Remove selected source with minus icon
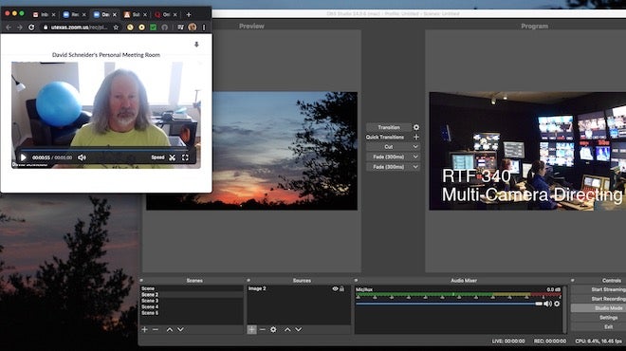626x351 pixels. tap(263, 329)
